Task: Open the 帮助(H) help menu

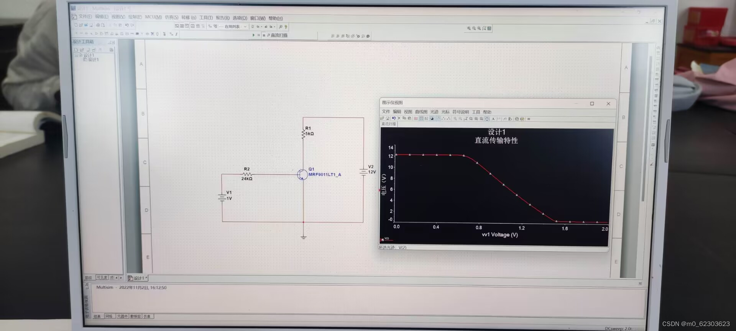Action: click(x=276, y=18)
